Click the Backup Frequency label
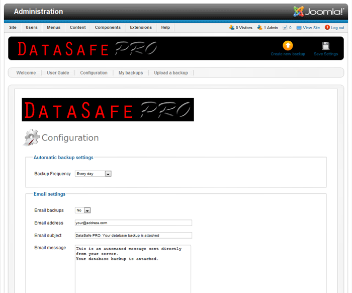Screen dimensions: 352x293 coord(52,174)
